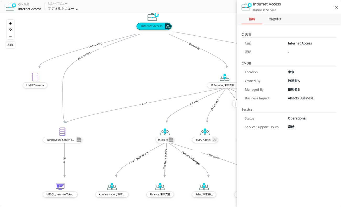Click the Internet Access briefcase icon in the header

tap(10, 7)
